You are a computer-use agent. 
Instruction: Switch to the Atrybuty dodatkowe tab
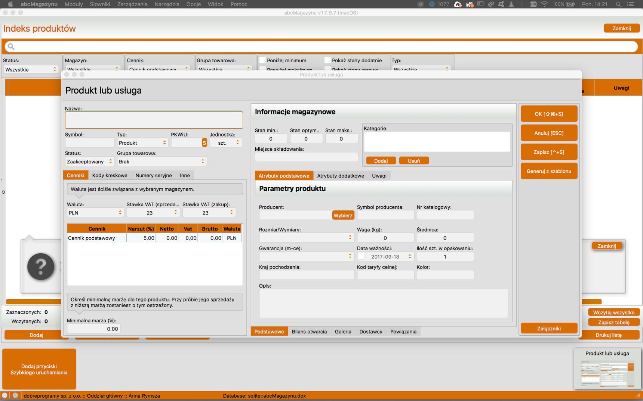point(341,176)
